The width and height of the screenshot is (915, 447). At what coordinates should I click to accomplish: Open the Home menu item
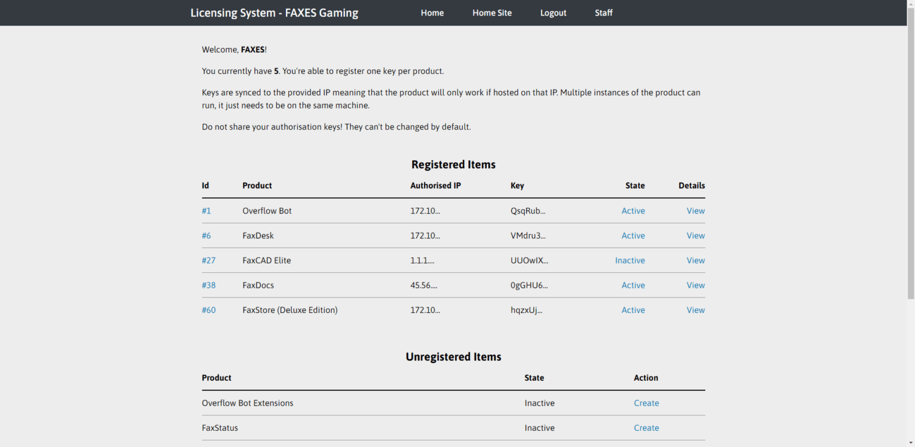pos(432,13)
